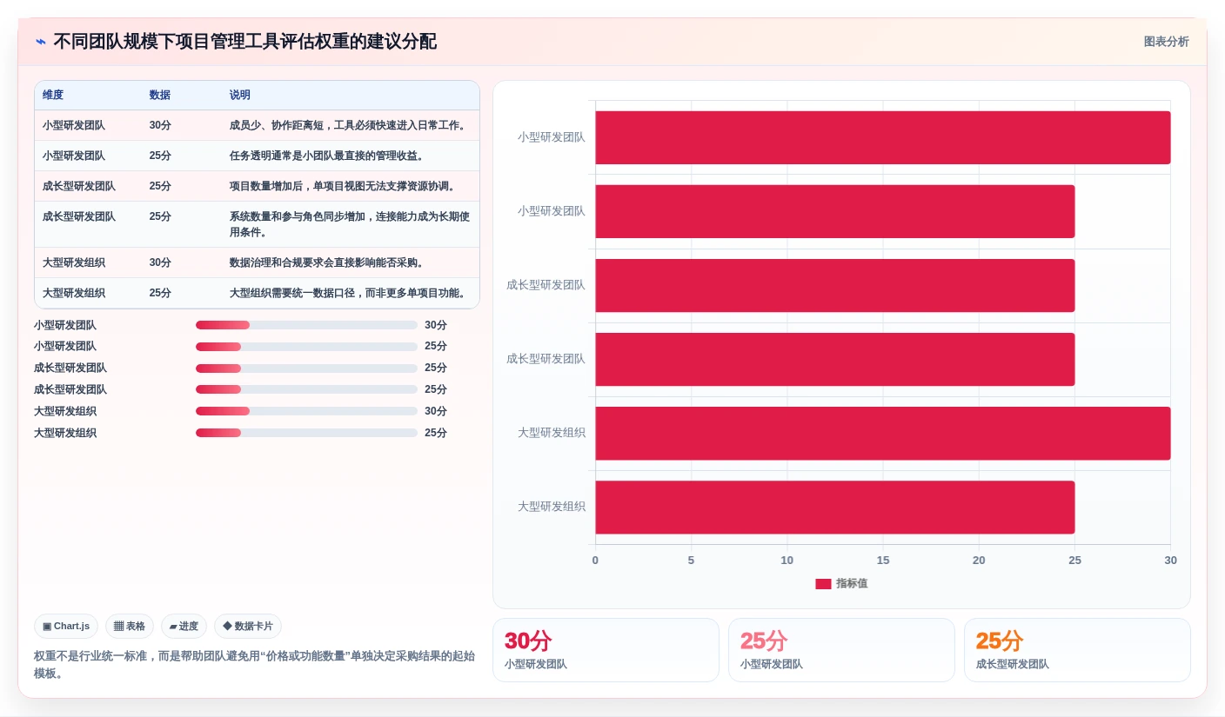Click the x-axis tick label 10
This screenshot has width=1225, height=717.
coord(787,561)
